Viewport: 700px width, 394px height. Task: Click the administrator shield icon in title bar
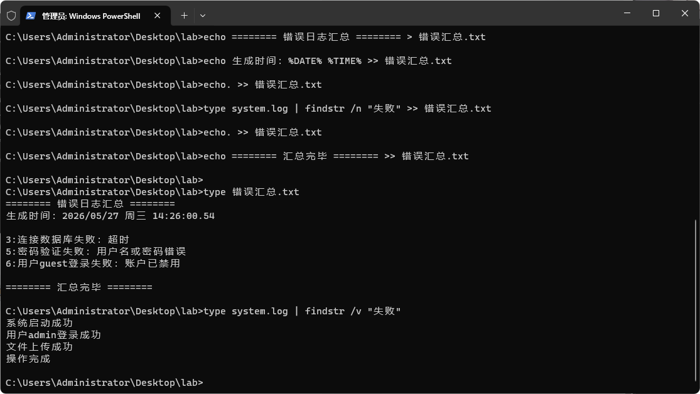11,16
